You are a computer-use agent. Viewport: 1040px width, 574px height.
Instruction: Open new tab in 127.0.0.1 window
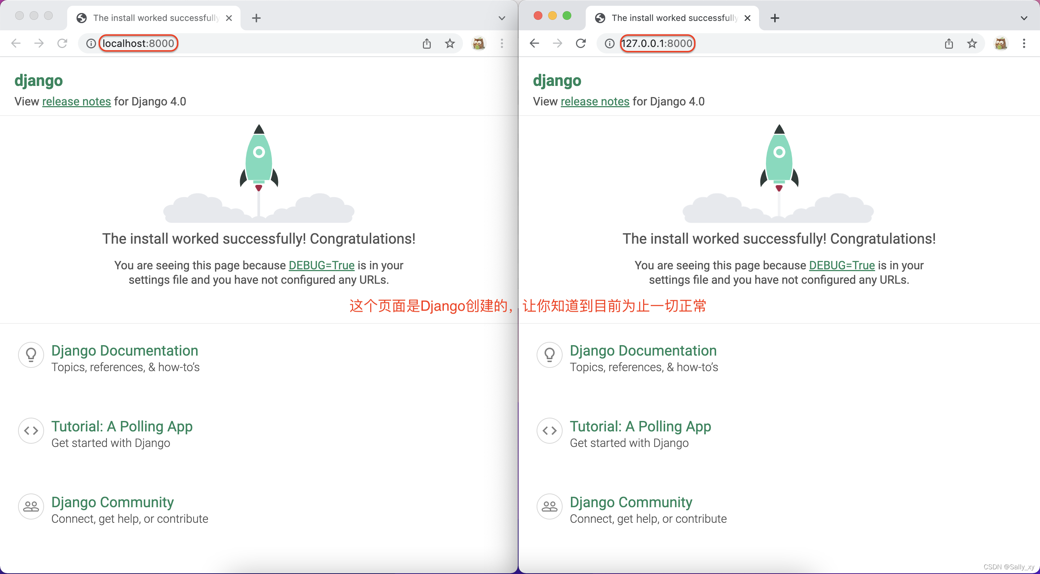(x=775, y=18)
